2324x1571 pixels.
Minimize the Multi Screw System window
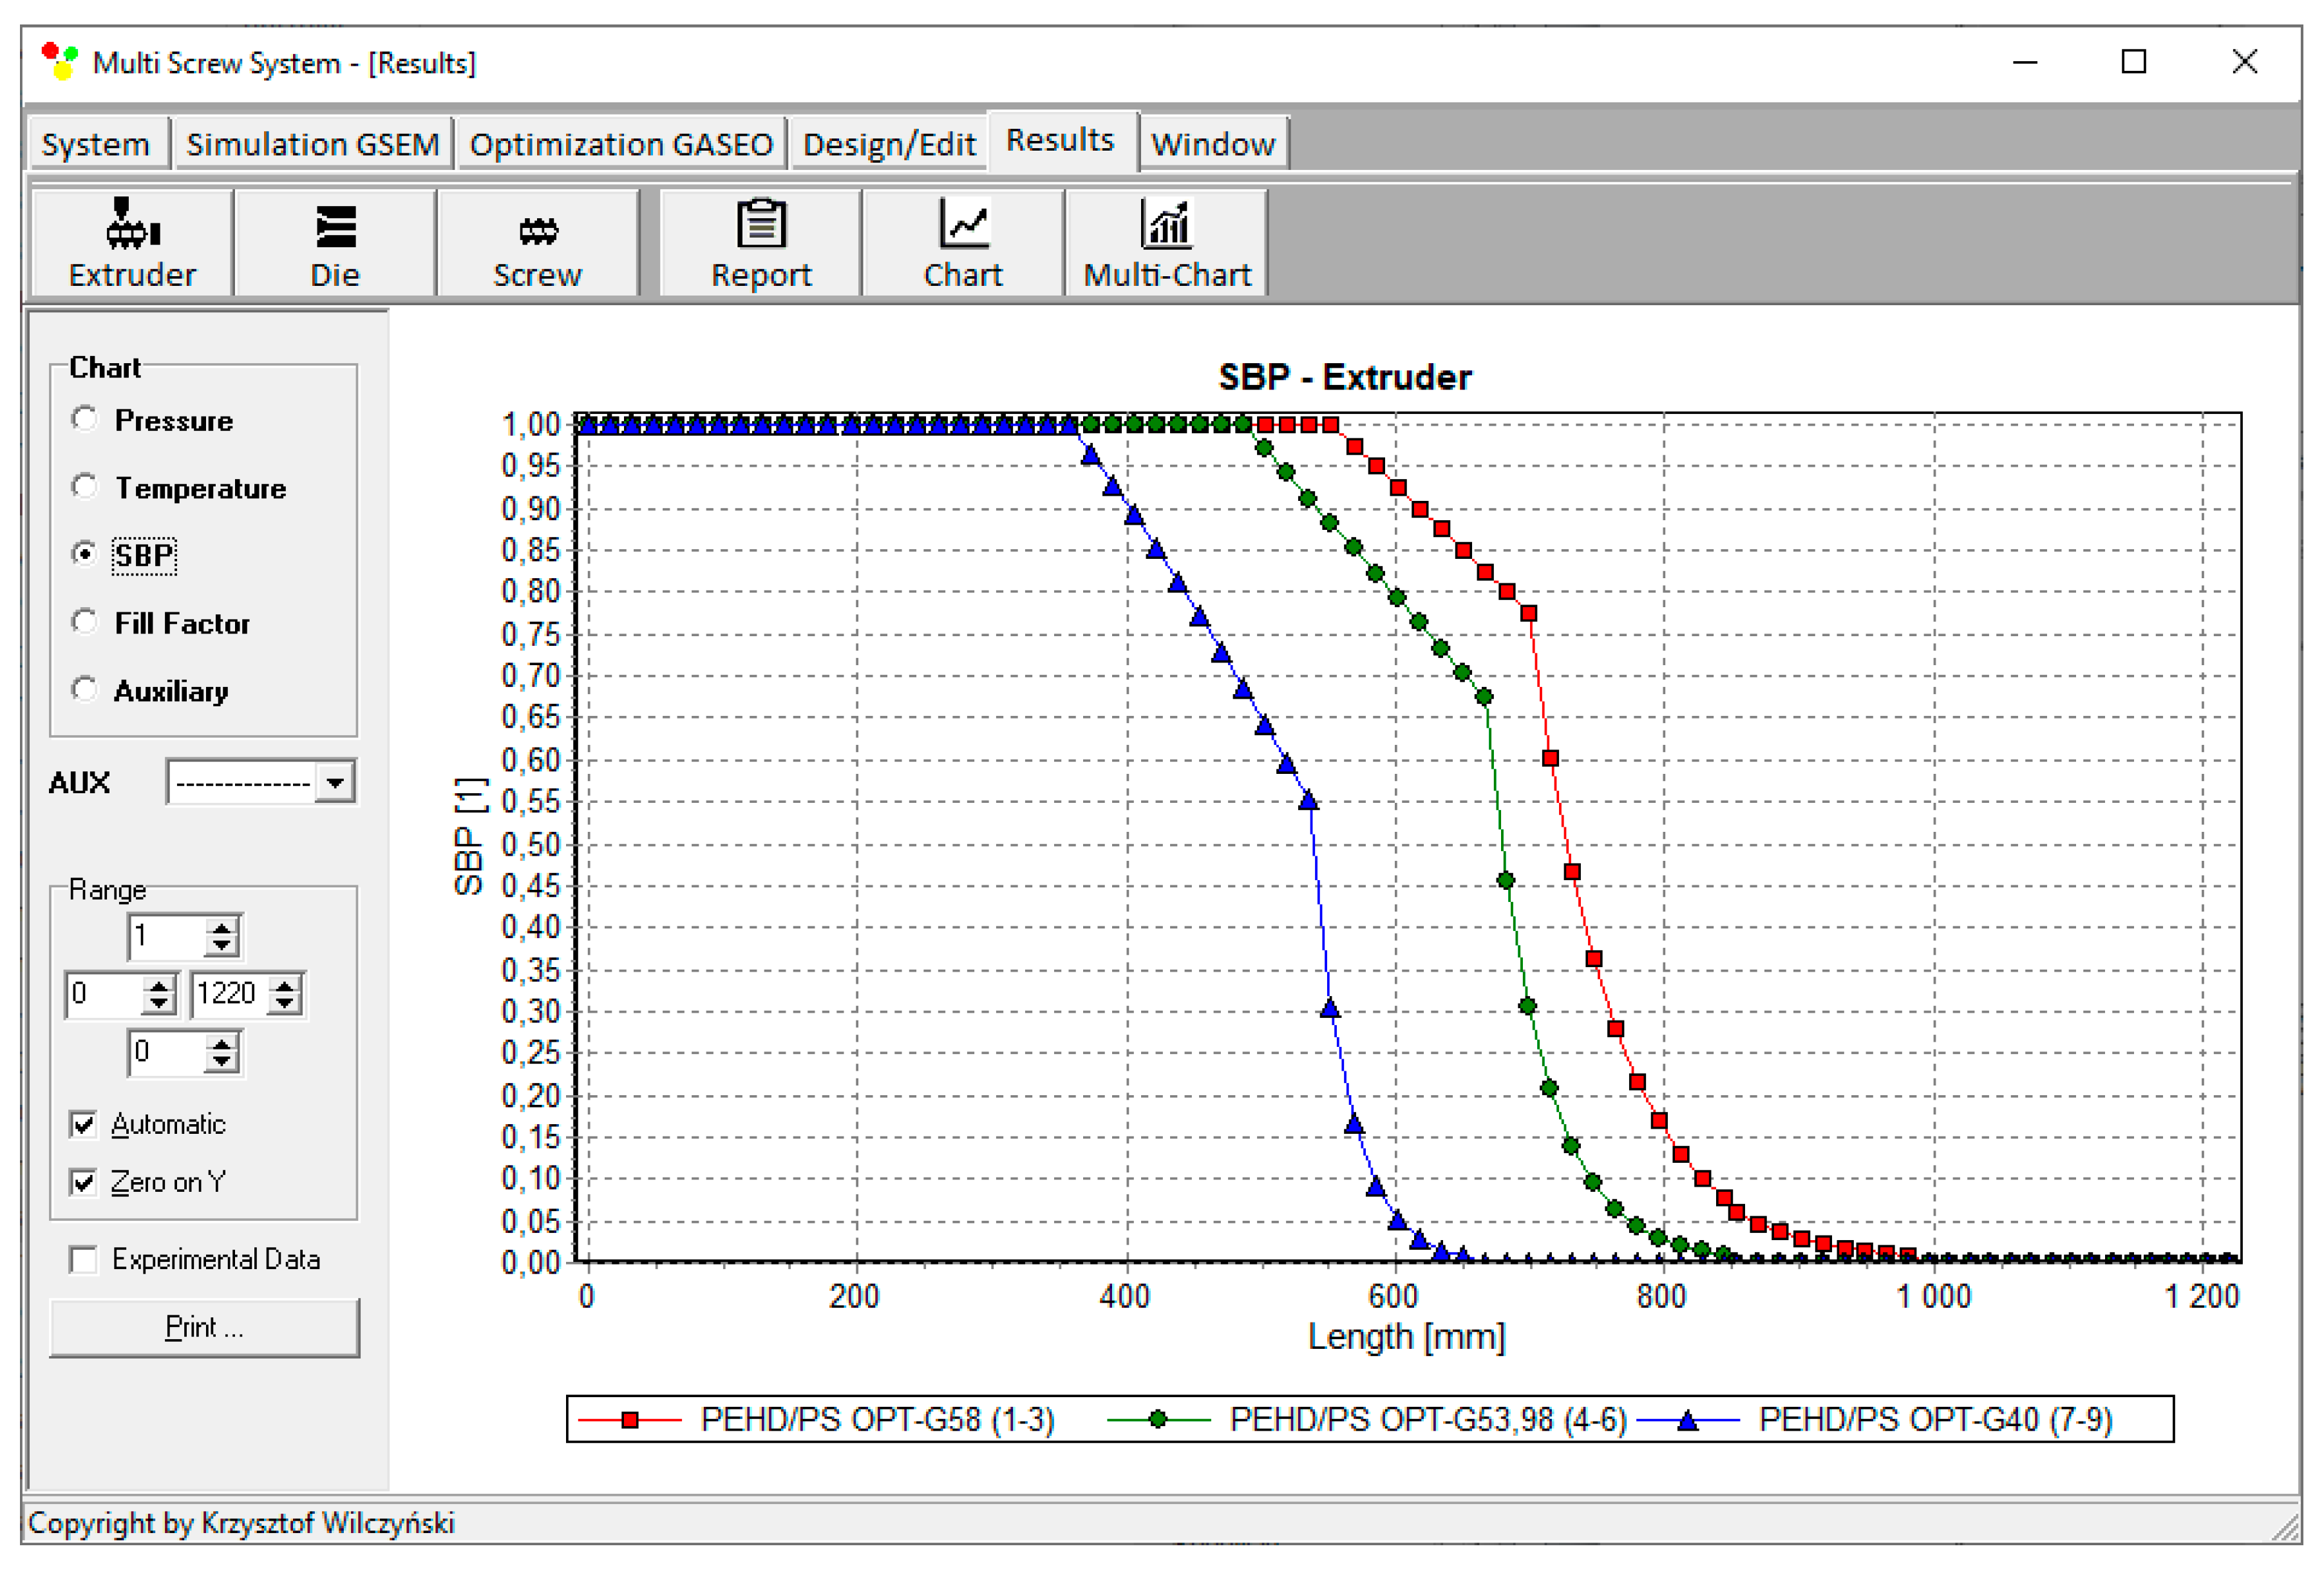pos(2025,62)
